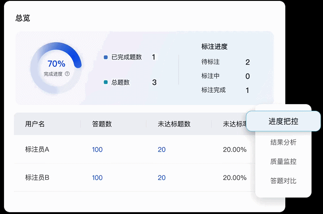Click the 未达标题数 column header
This screenshot has height=214, width=323.
point(174,124)
